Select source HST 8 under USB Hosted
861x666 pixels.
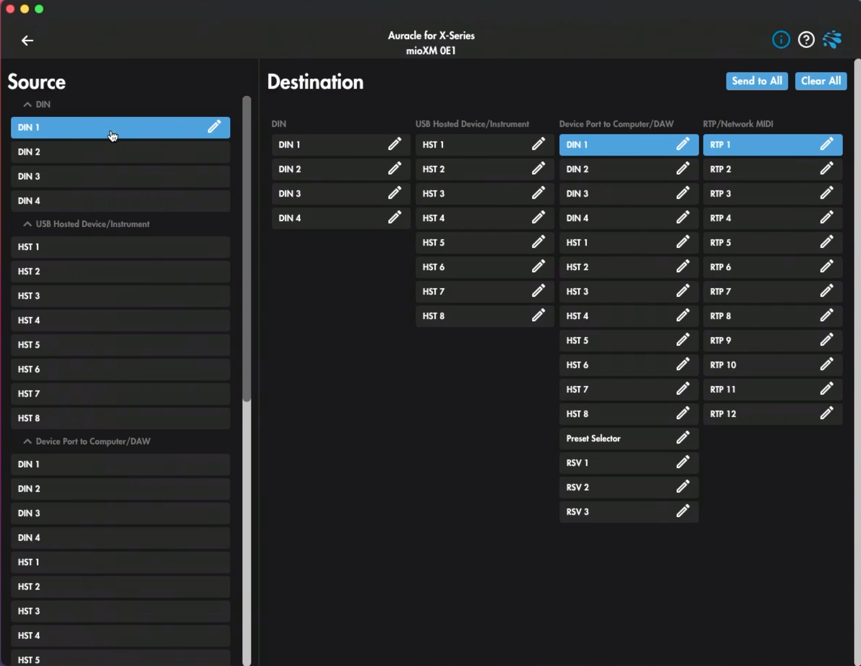click(x=120, y=418)
